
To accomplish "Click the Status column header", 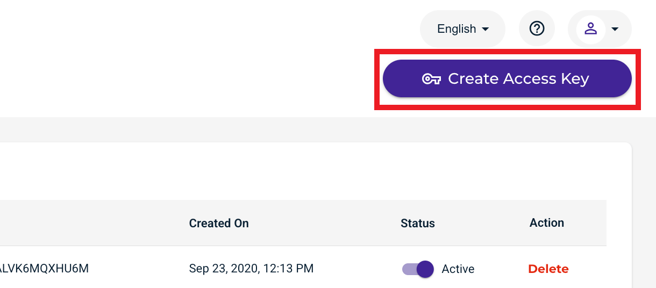I will tap(417, 223).
